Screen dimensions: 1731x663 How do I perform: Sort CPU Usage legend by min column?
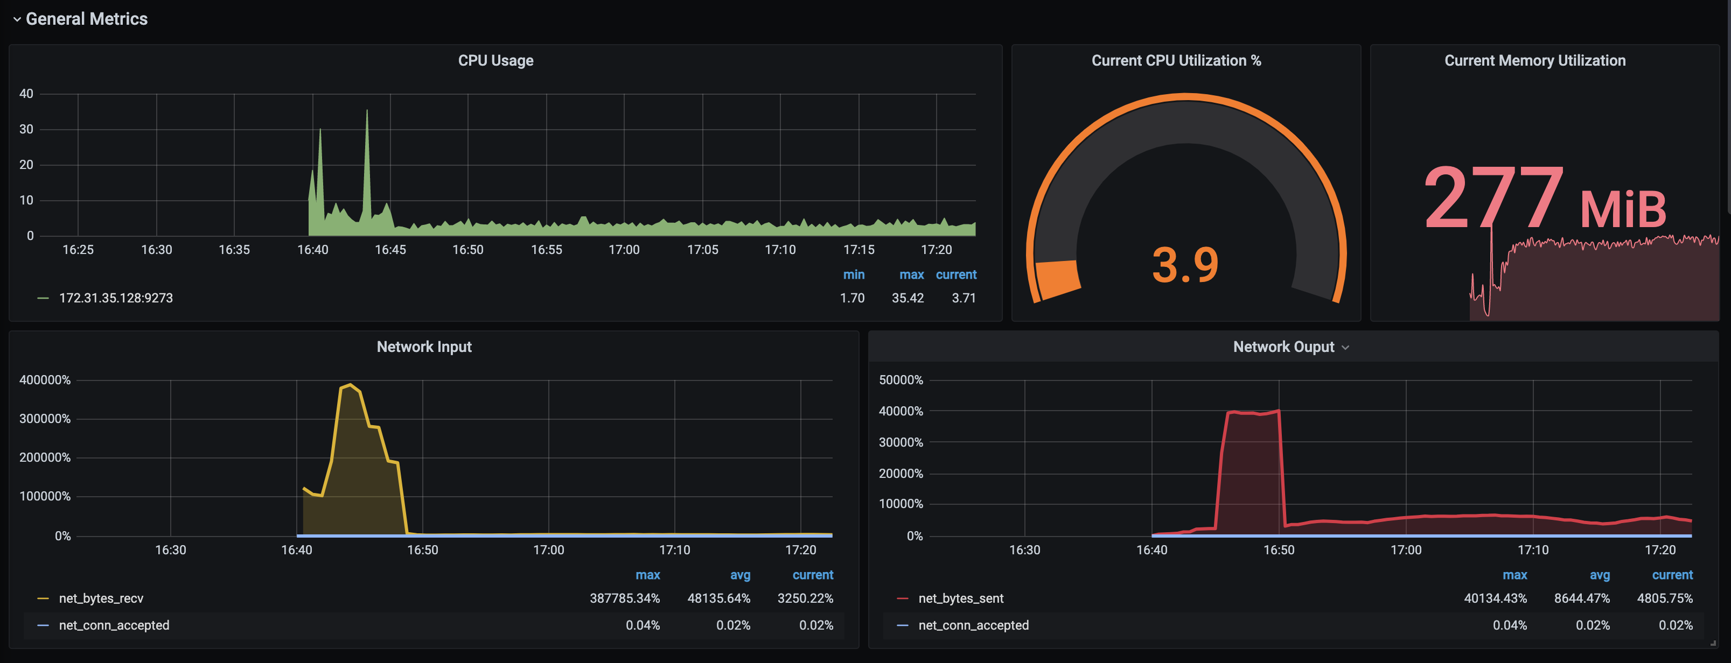point(854,275)
